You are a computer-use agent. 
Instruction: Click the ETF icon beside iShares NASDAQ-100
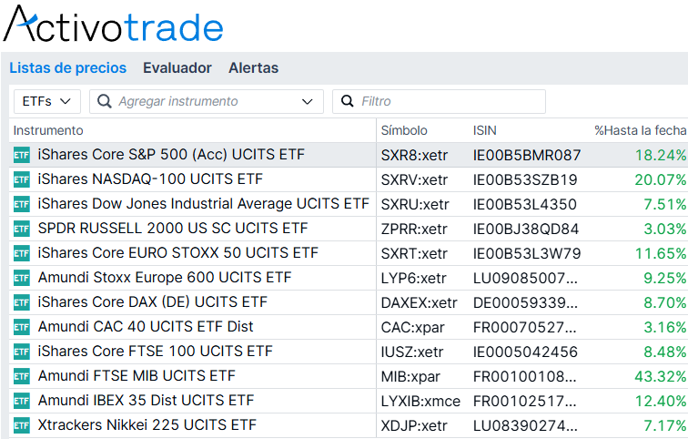coord(22,179)
